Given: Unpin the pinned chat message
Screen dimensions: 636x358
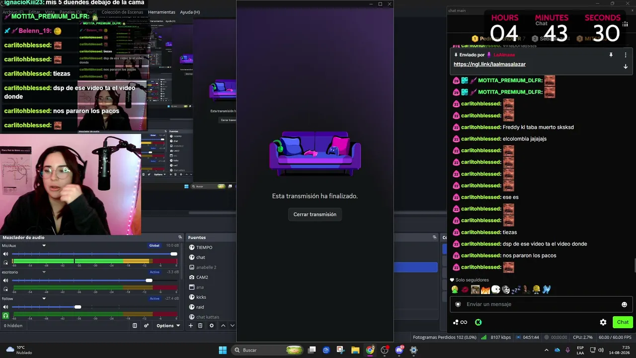Looking at the screenshot, I should pyautogui.click(x=611, y=55).
